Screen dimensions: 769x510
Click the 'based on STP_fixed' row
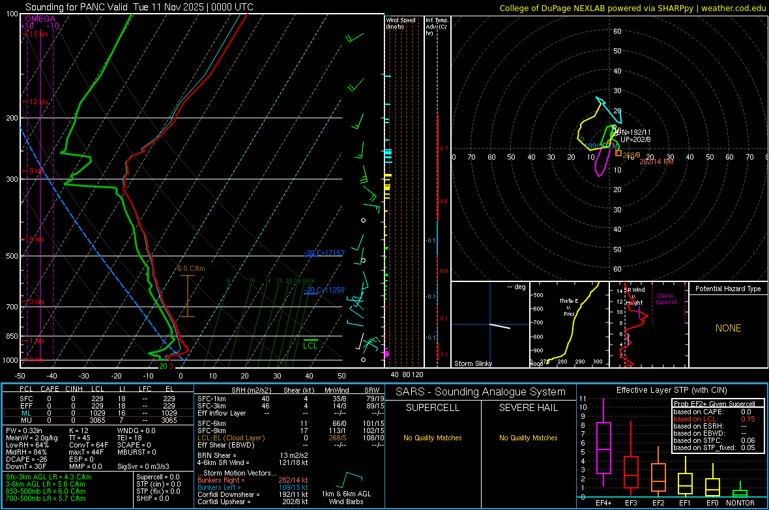click(714, 447)
